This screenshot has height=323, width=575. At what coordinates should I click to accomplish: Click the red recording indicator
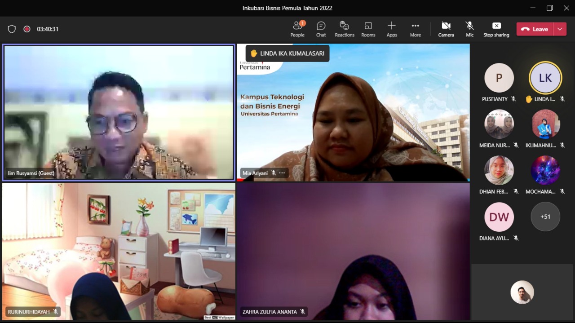(27, 29)
